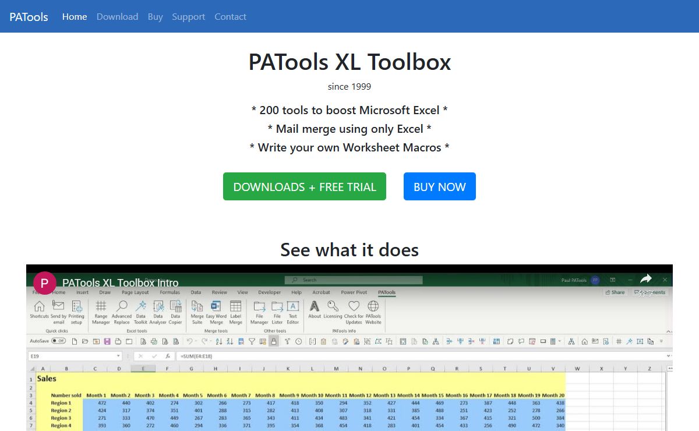Expand the Name Box dropdown arrow
The image size is (699, 431).
[x=118, y=356]
